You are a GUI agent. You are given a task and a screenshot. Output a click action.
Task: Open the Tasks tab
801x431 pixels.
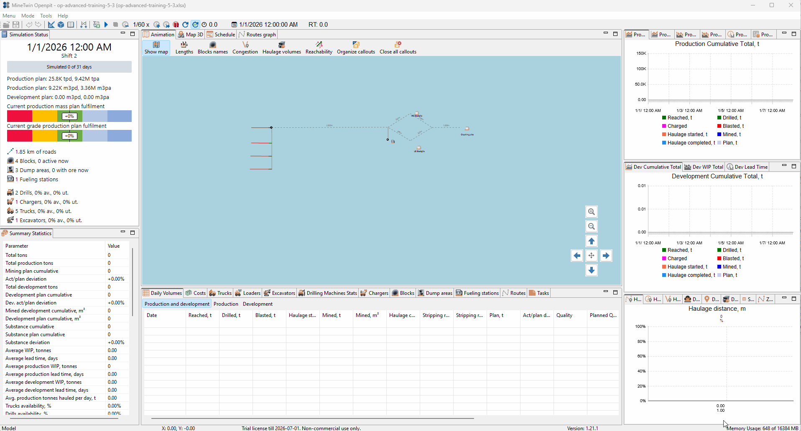(539, 293)
